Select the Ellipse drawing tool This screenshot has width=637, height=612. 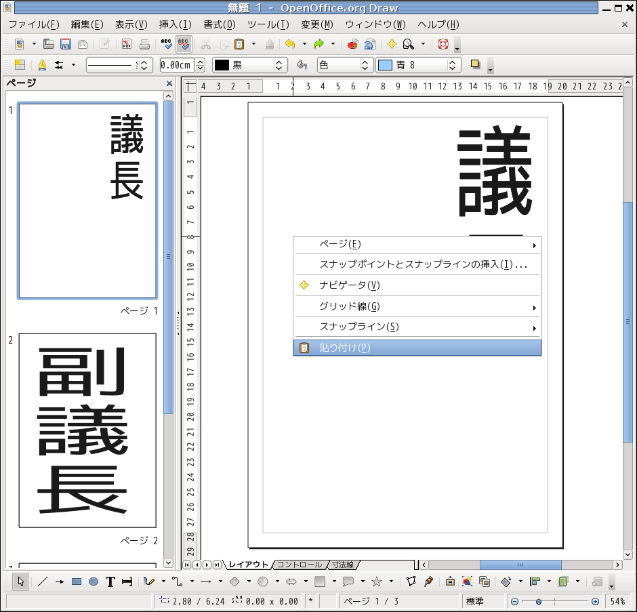(x=94, y=582)
